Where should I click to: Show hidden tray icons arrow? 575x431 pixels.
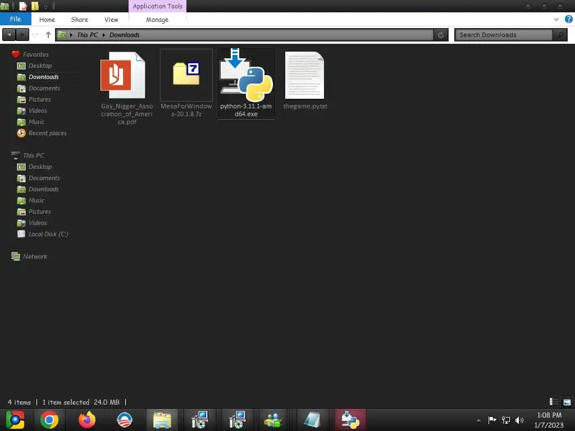click(478, 420)
